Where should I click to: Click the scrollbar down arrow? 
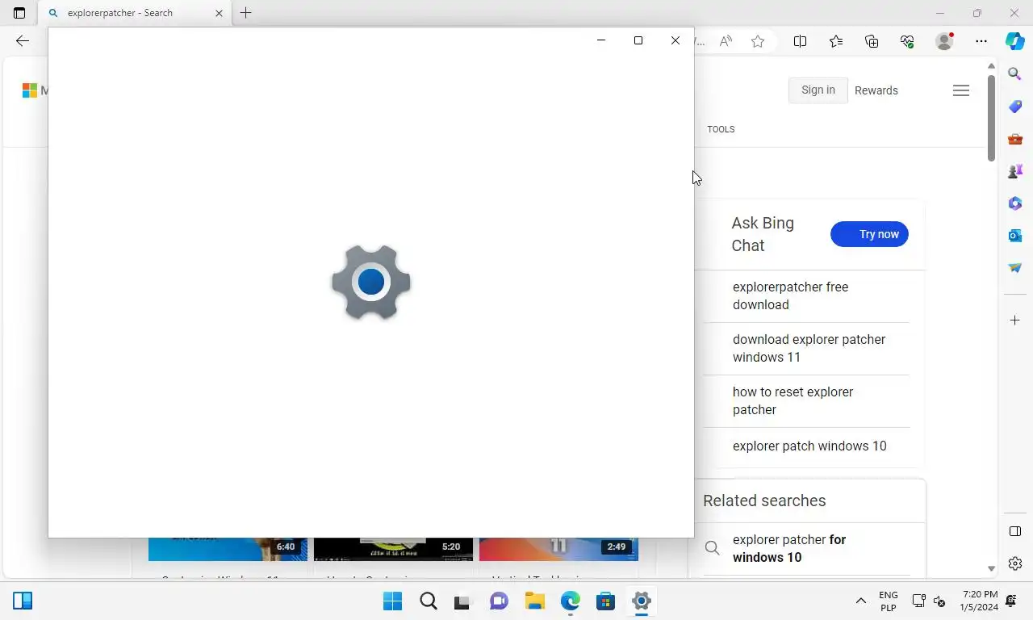tap(992, 569)
